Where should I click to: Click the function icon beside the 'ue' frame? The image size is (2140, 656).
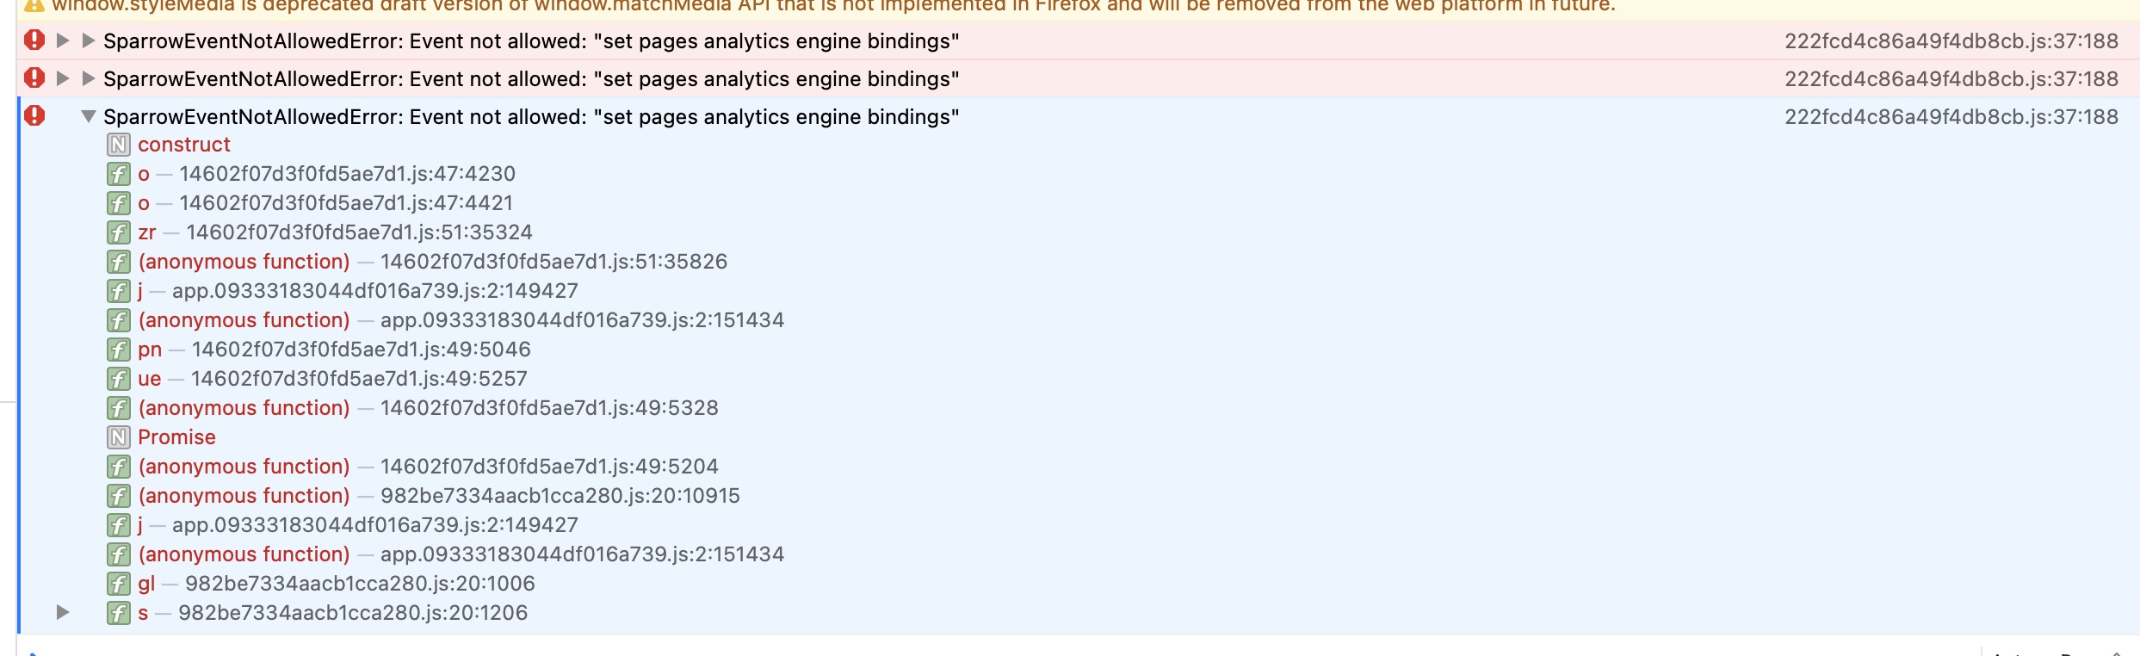(x=119, y=379)
